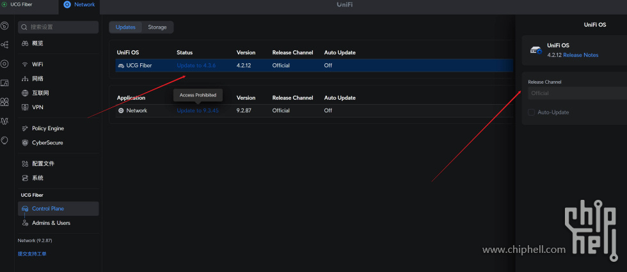The width and height of the screenshot is (627, 272).
Task: Click the Off value in Network row
Action: [328, 110]
